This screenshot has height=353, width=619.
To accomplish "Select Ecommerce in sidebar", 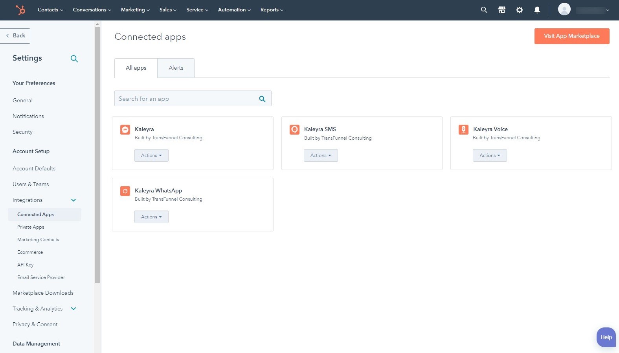I will click(x=30, y=252).
